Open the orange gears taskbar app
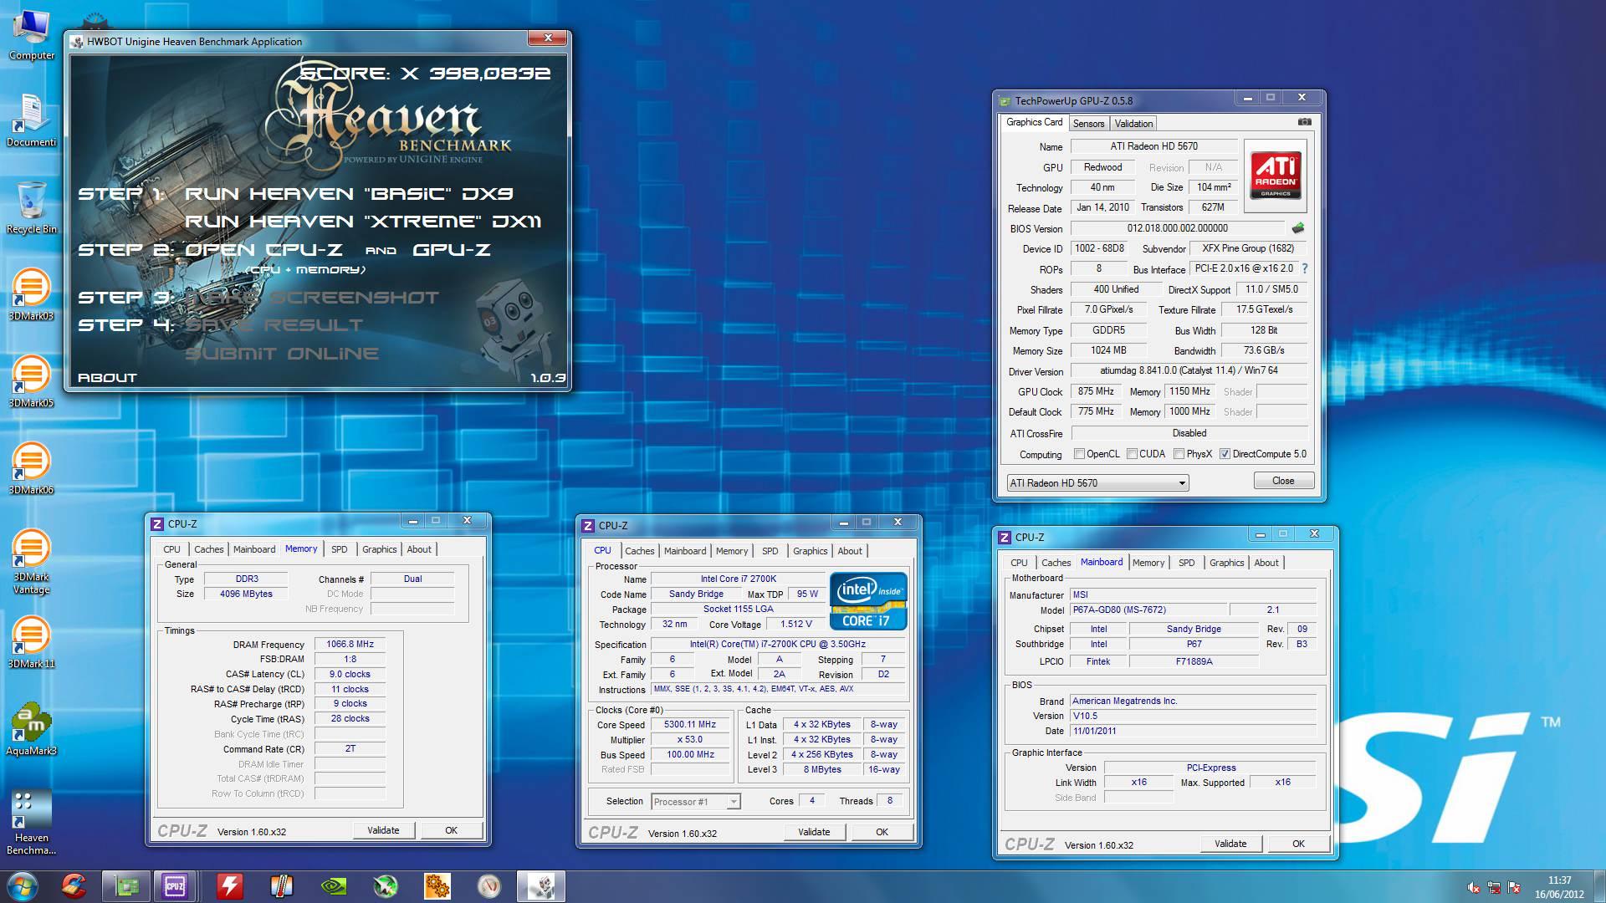 [x=437, y=885]
